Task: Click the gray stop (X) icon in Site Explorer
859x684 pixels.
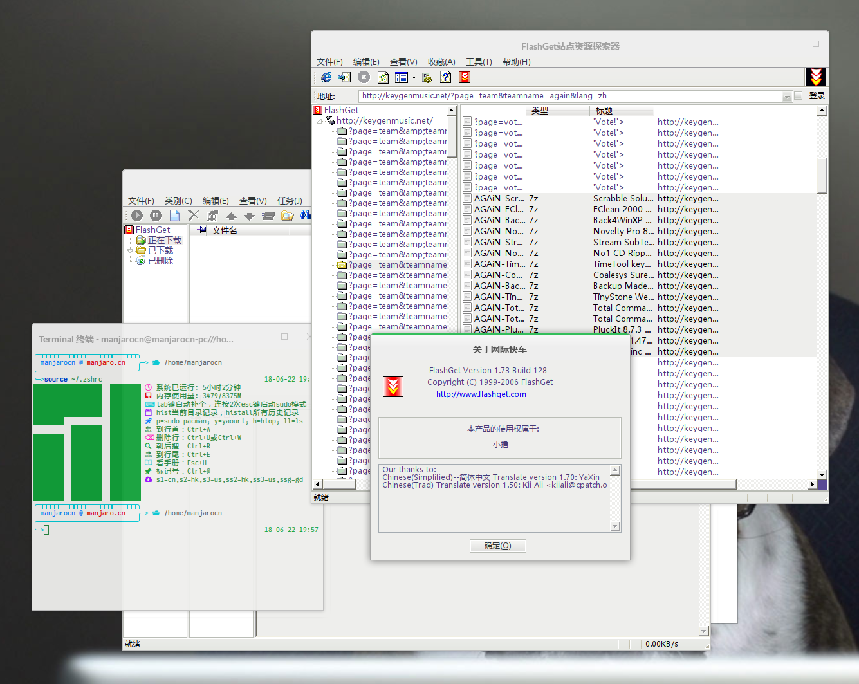Action: (x=364, y=77)
